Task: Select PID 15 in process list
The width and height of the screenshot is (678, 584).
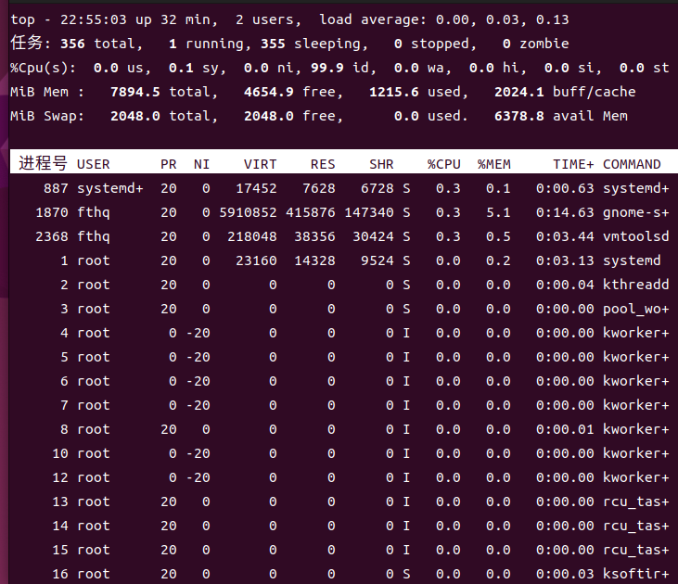Action: (59, 550)
